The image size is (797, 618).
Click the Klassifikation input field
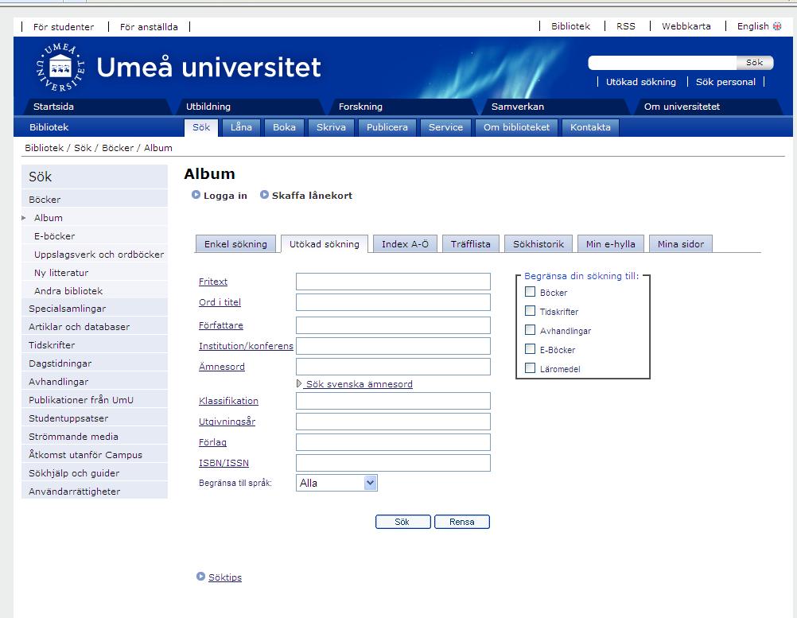pos(393,401)
